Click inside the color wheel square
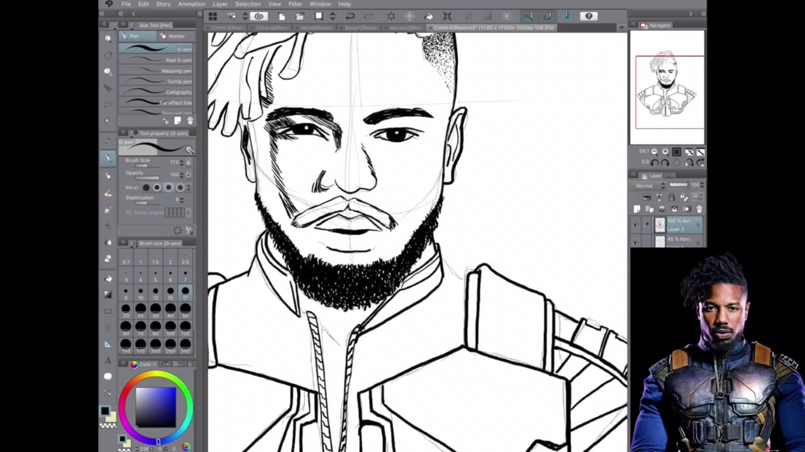The image size is (805, 452). pyautogui.click(x=156, y=408)
